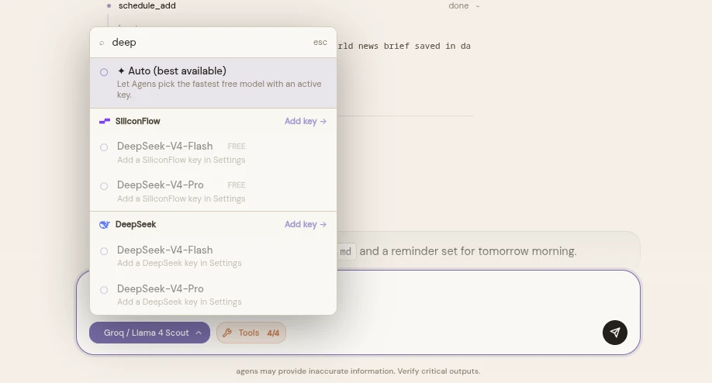Click the DeepSeek provider heading
712x383 pixels.
(136, 224)
